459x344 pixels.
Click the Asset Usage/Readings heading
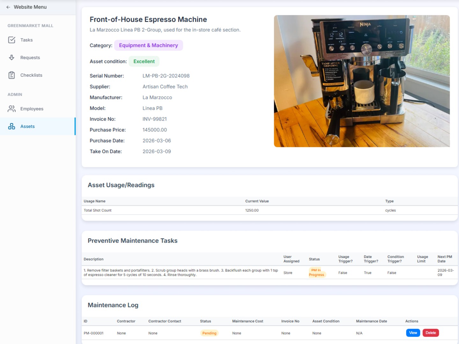(121, 185)
